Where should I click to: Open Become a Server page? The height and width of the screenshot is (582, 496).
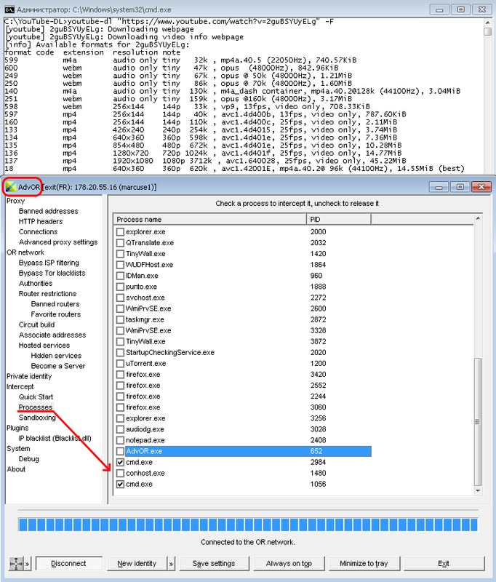tap(58, 366)
